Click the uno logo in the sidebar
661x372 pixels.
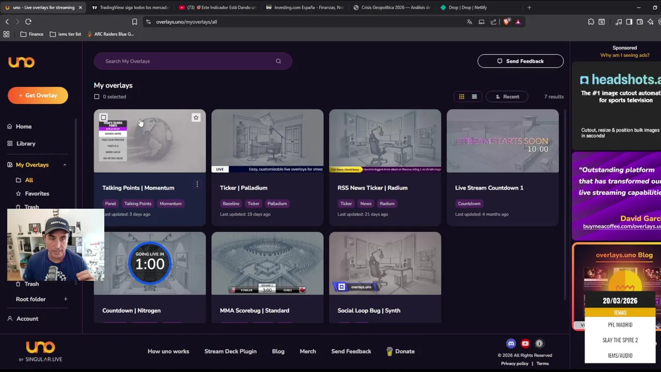pyautogui.click(x=21, y=62)
